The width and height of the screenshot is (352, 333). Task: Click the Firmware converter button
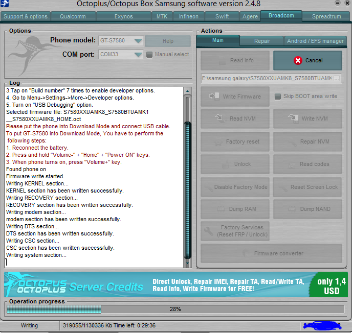[x=271, y=253]
